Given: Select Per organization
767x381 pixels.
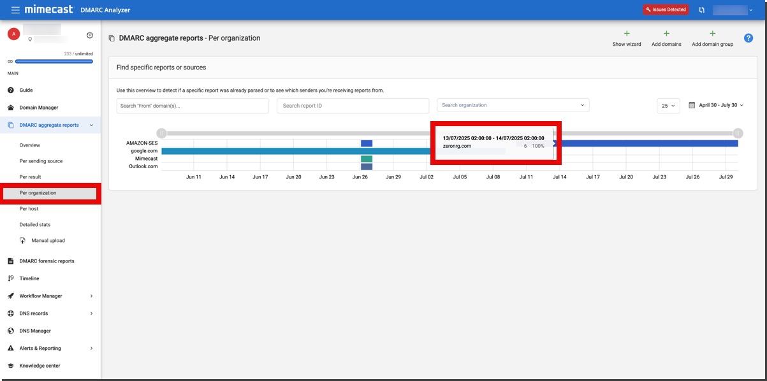Looking at the screenshot, I should coord(38,193).
